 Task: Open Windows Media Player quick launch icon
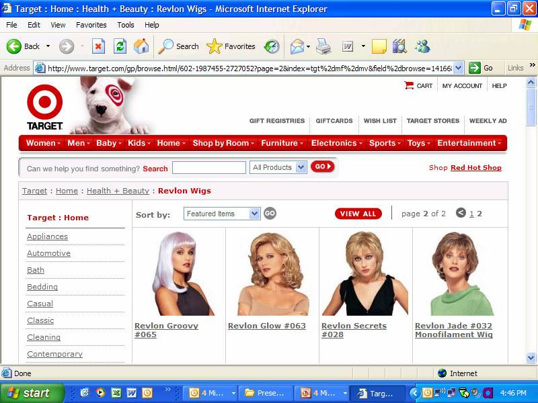pyautogui.click(x=100, y=392)
